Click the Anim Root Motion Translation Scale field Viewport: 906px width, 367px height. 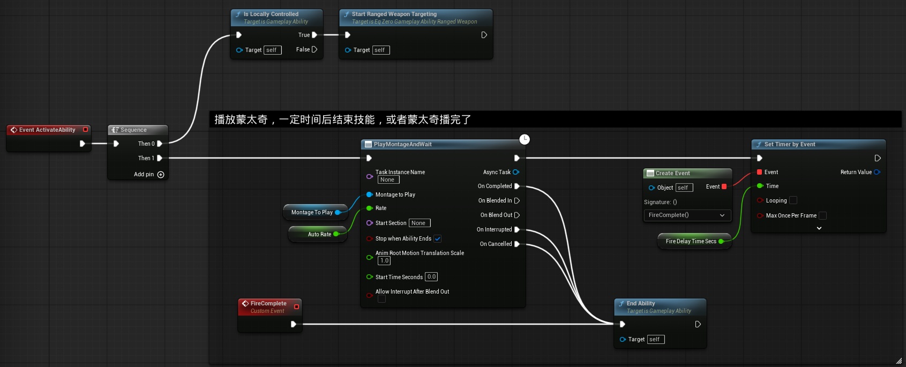[x=384, y=261]
